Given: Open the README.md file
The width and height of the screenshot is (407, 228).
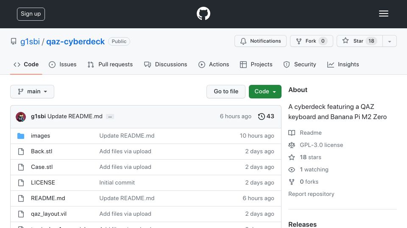Looking at the screenshot, I should [x=48, y=198].
